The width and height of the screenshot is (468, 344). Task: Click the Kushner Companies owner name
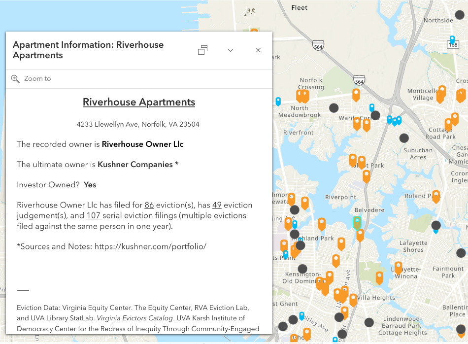(135, 165)
